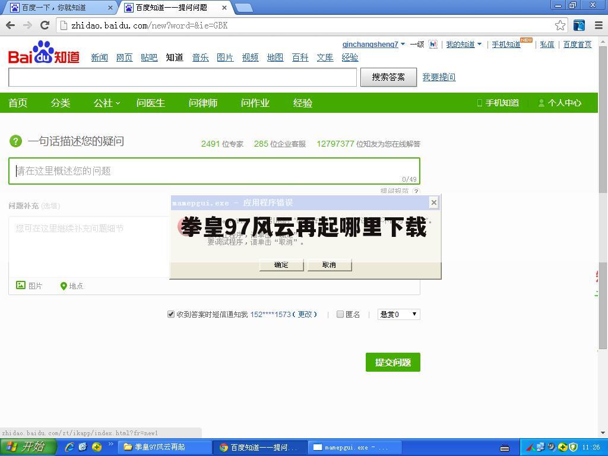Focus the question summary input field

coord(214,171)
